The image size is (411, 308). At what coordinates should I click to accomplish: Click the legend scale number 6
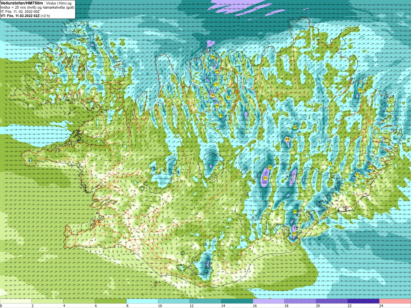click(96, 306)
